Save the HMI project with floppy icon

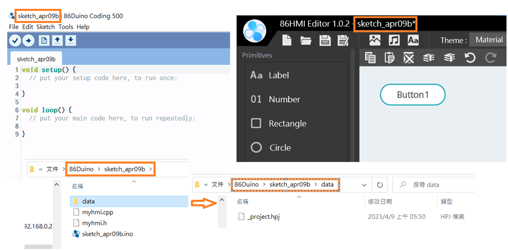pyautogui.click(x=325, y=41)
